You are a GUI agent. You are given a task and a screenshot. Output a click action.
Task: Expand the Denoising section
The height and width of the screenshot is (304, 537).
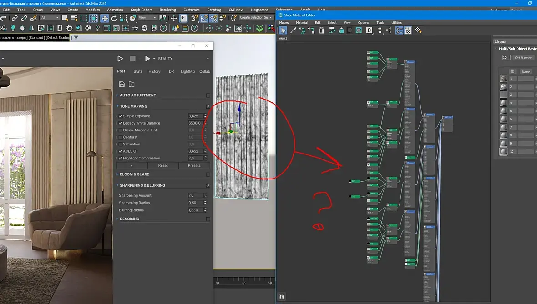tap(117, 219)
